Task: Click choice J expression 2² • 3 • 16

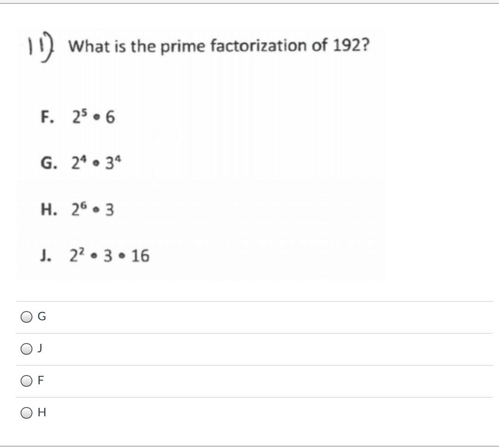Action: click(109, 255)
